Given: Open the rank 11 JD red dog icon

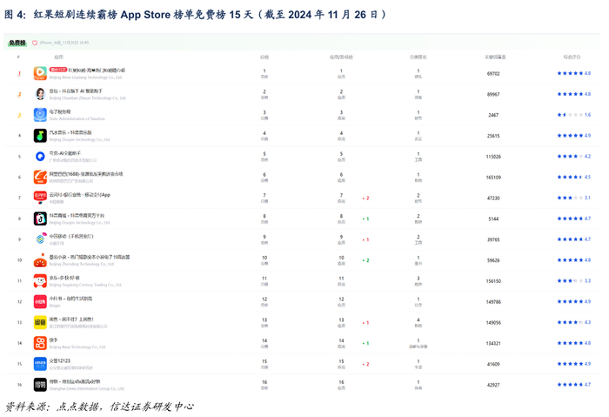Looking at the screenshot, I should 40,280.
